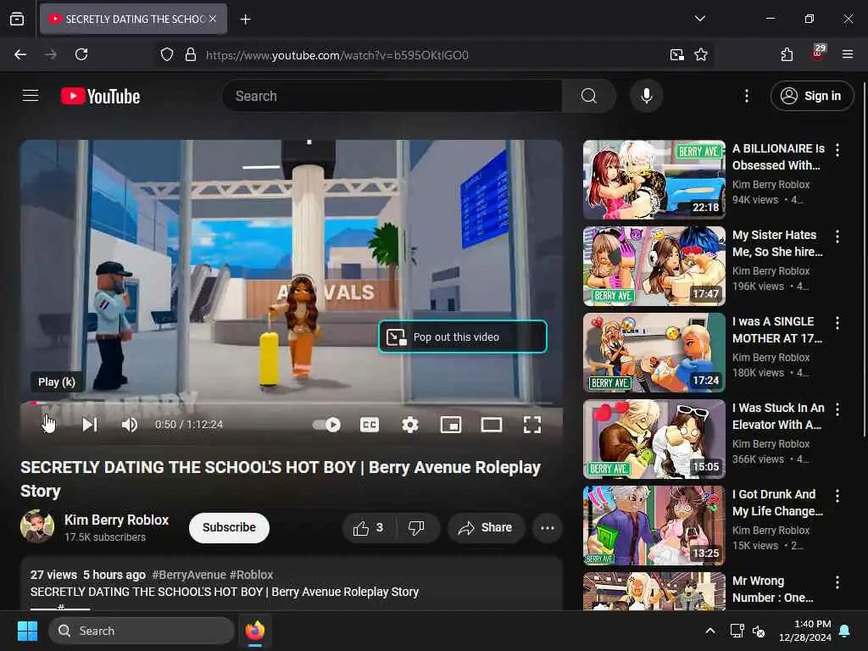This screenshot has width=868, height=651.
Task: Select the SECRETLY DATING THE SCHOOL tab
Action: pyautogui.click(x=133, y=19)
